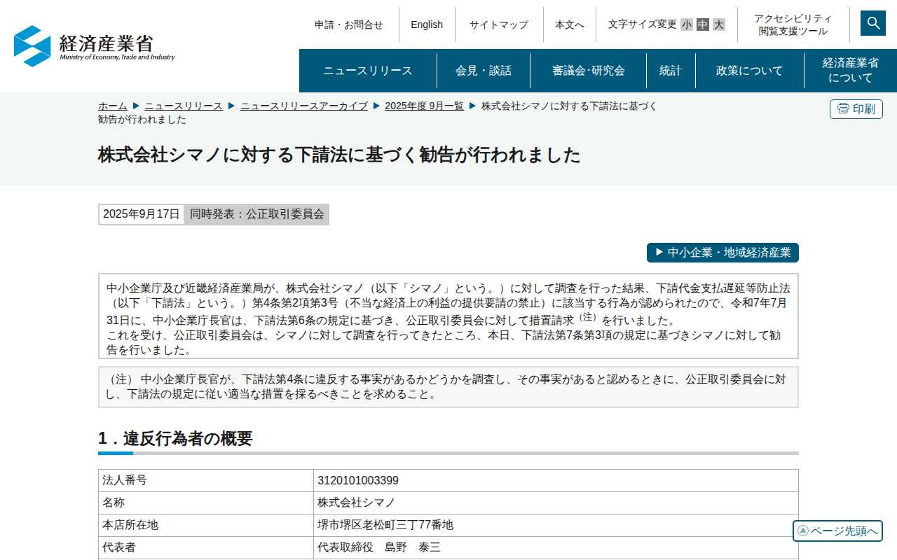Click the 中小企業・地域経済産業 tag button

click(x=723, y=253)
